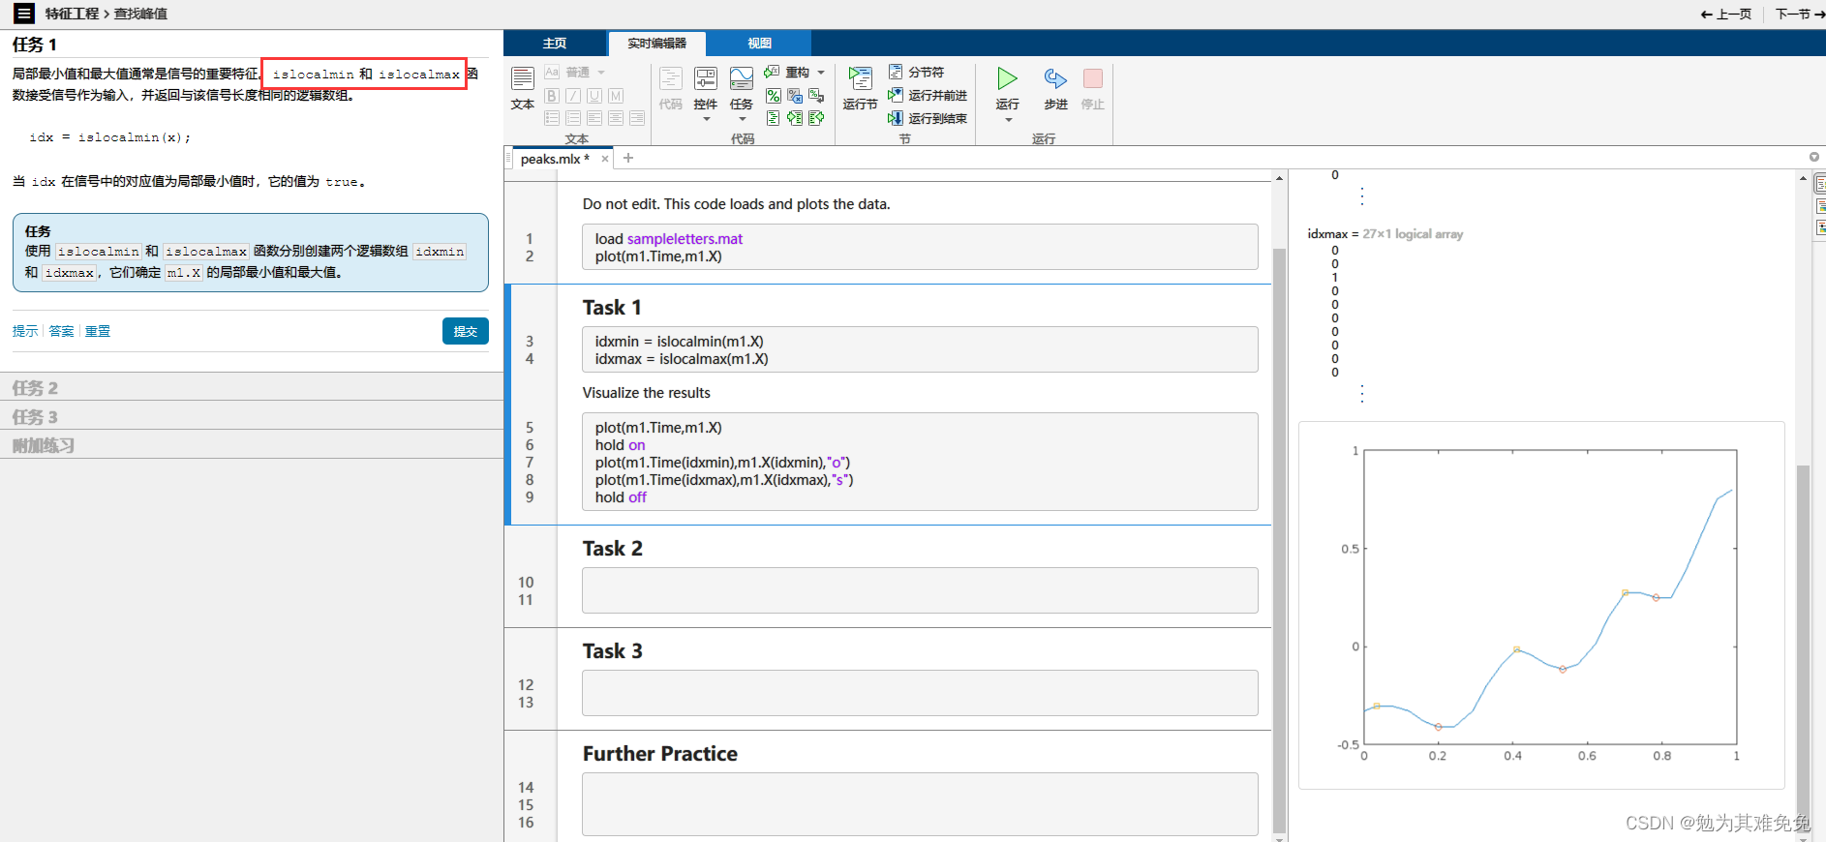The height and width of the screenshot is (842, 1826).
Task: Increase code indent with the arrow icon
Action: 795,118
